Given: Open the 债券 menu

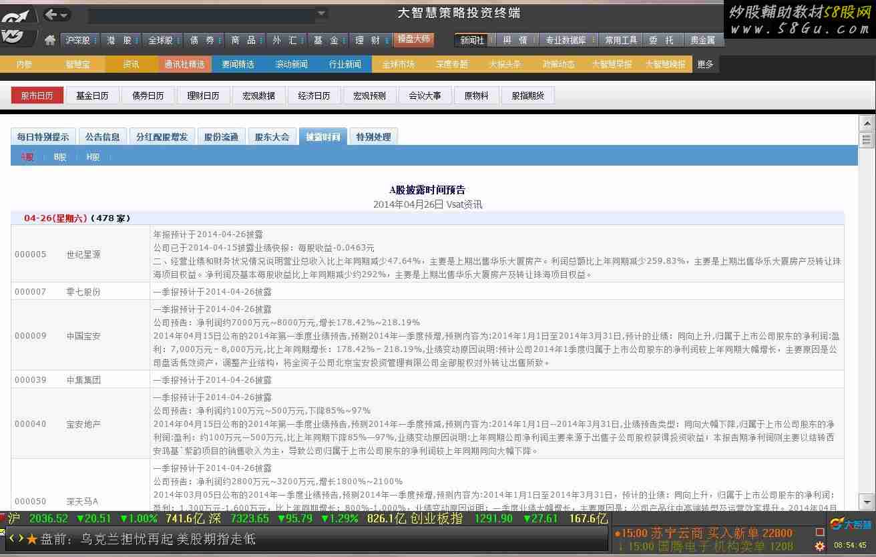Looking at the screenshot, I should tap(204, 40).
